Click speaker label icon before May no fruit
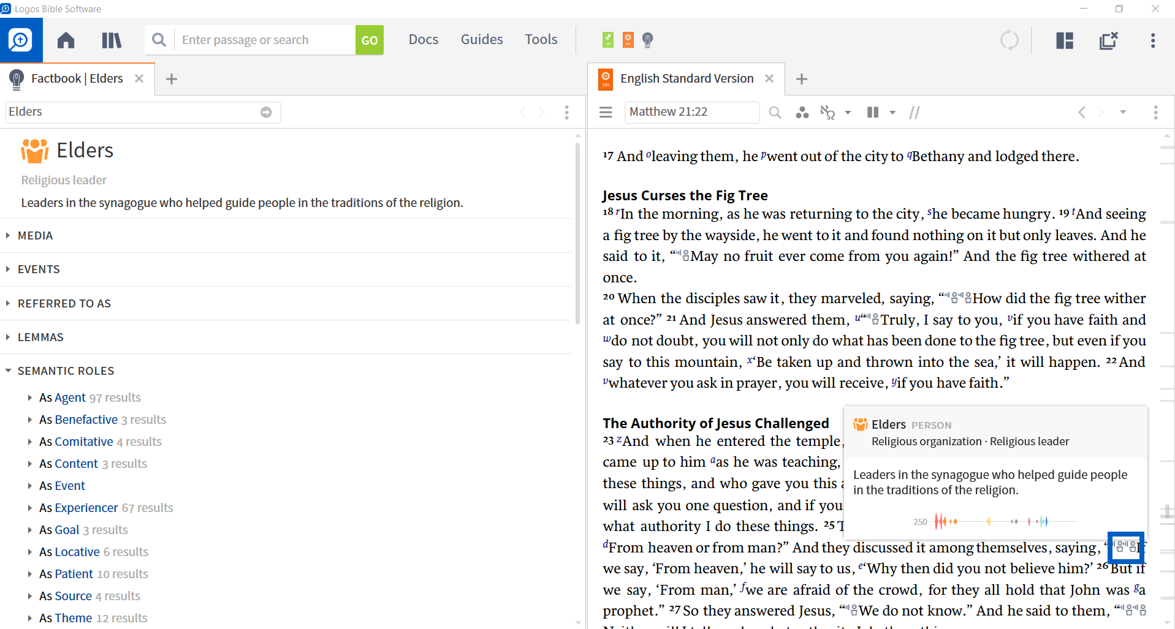 (682, 256)
